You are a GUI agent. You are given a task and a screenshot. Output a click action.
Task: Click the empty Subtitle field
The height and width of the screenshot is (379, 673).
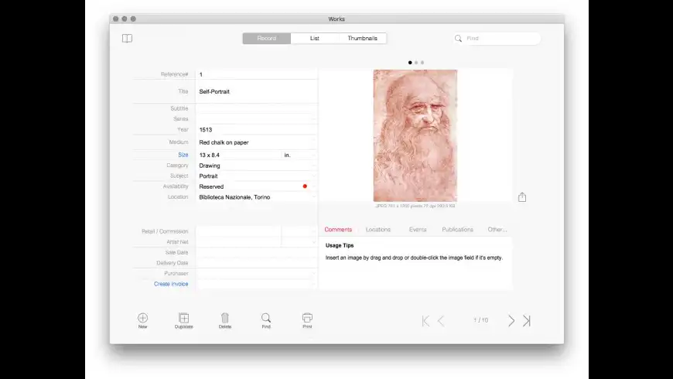click(x=256, y=108)
